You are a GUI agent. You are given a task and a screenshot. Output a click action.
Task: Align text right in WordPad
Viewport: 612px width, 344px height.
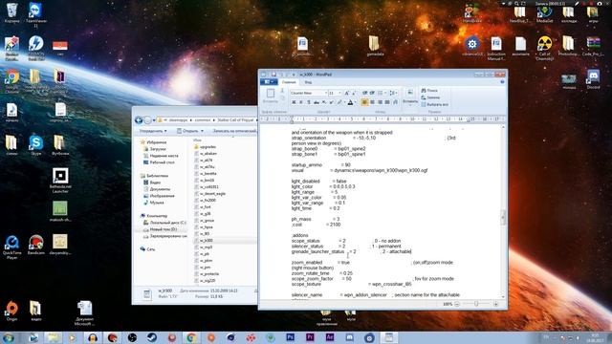click(380, 102)
